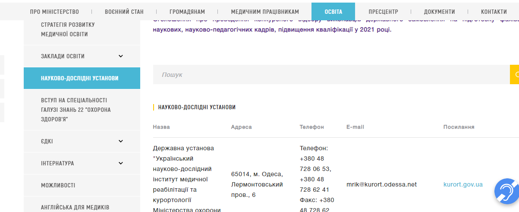Click the phone numbers cell +380 48
The image size is (519, 212).
[x=317, y=179]
